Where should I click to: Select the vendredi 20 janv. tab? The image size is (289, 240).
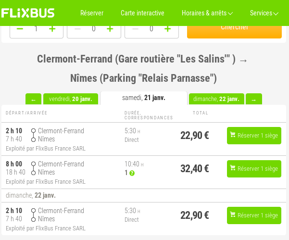71,99
